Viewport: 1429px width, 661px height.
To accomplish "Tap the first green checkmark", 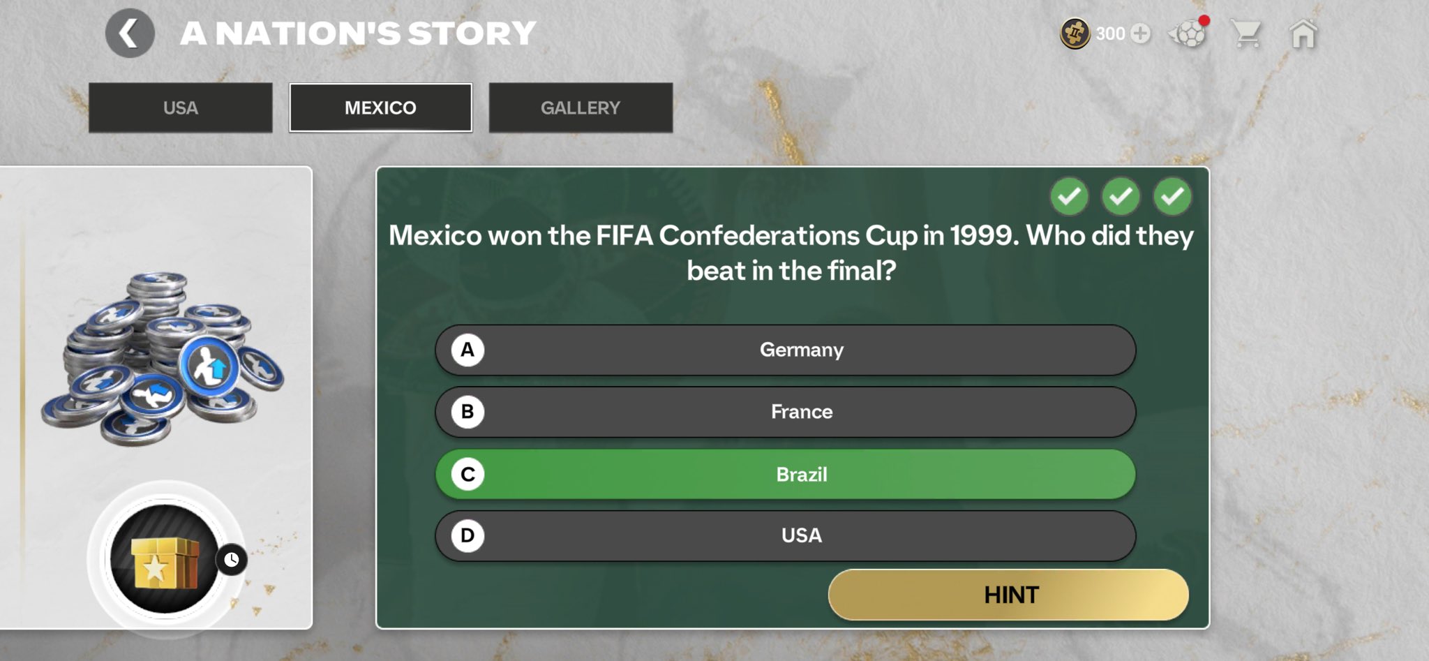I will coord(1069,197).
